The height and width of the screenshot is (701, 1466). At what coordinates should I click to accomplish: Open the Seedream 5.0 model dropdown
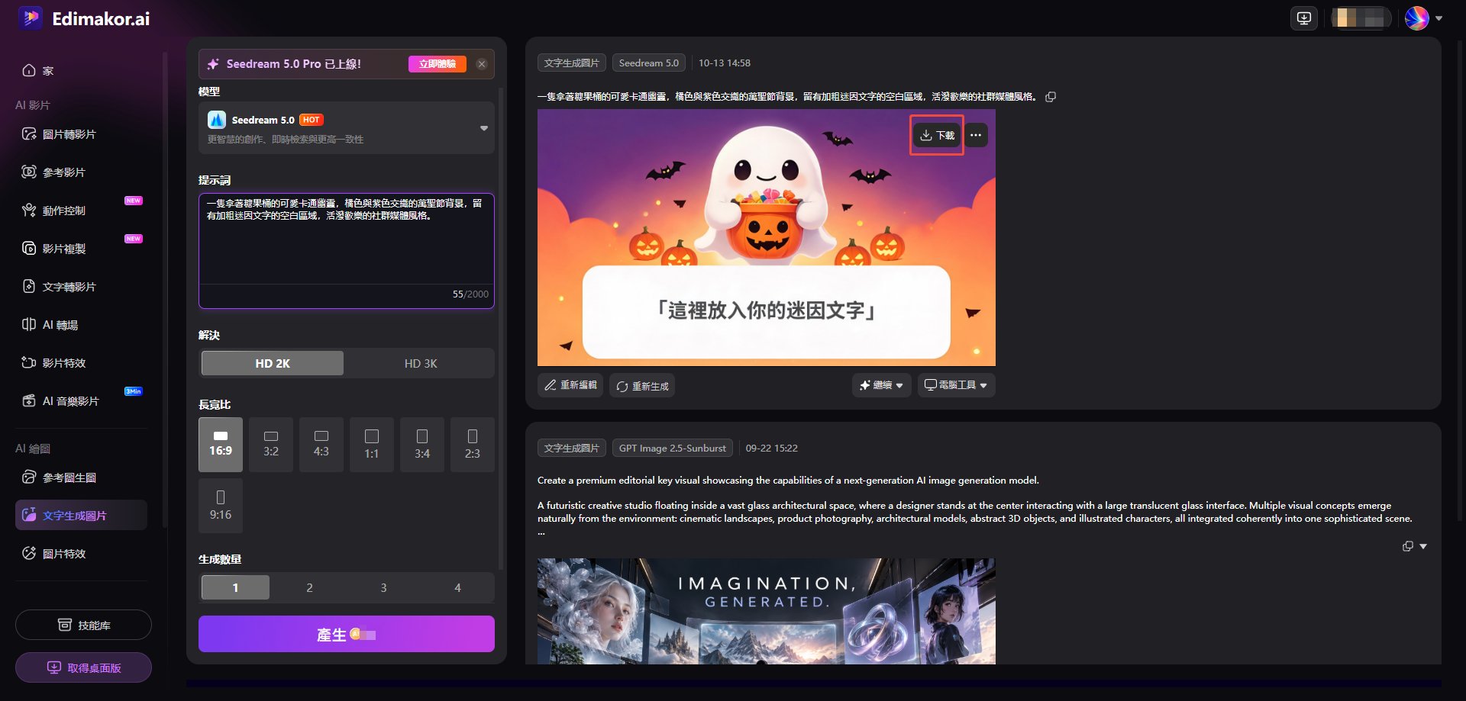click(347, 128)
